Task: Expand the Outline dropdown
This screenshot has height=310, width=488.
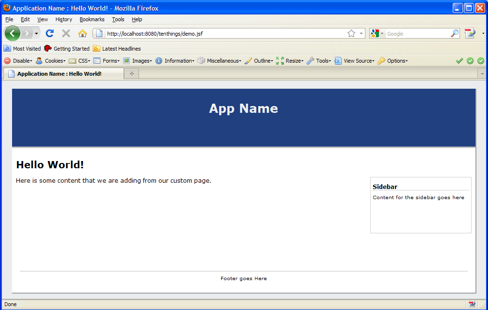Action: pos(263,61)
